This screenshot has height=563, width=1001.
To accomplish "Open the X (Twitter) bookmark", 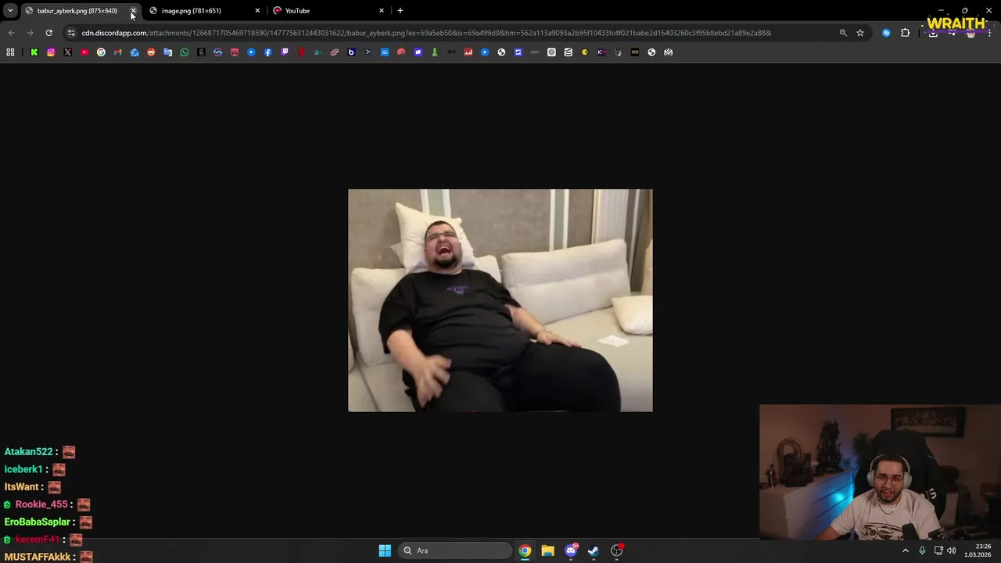I will pos(67,52).
